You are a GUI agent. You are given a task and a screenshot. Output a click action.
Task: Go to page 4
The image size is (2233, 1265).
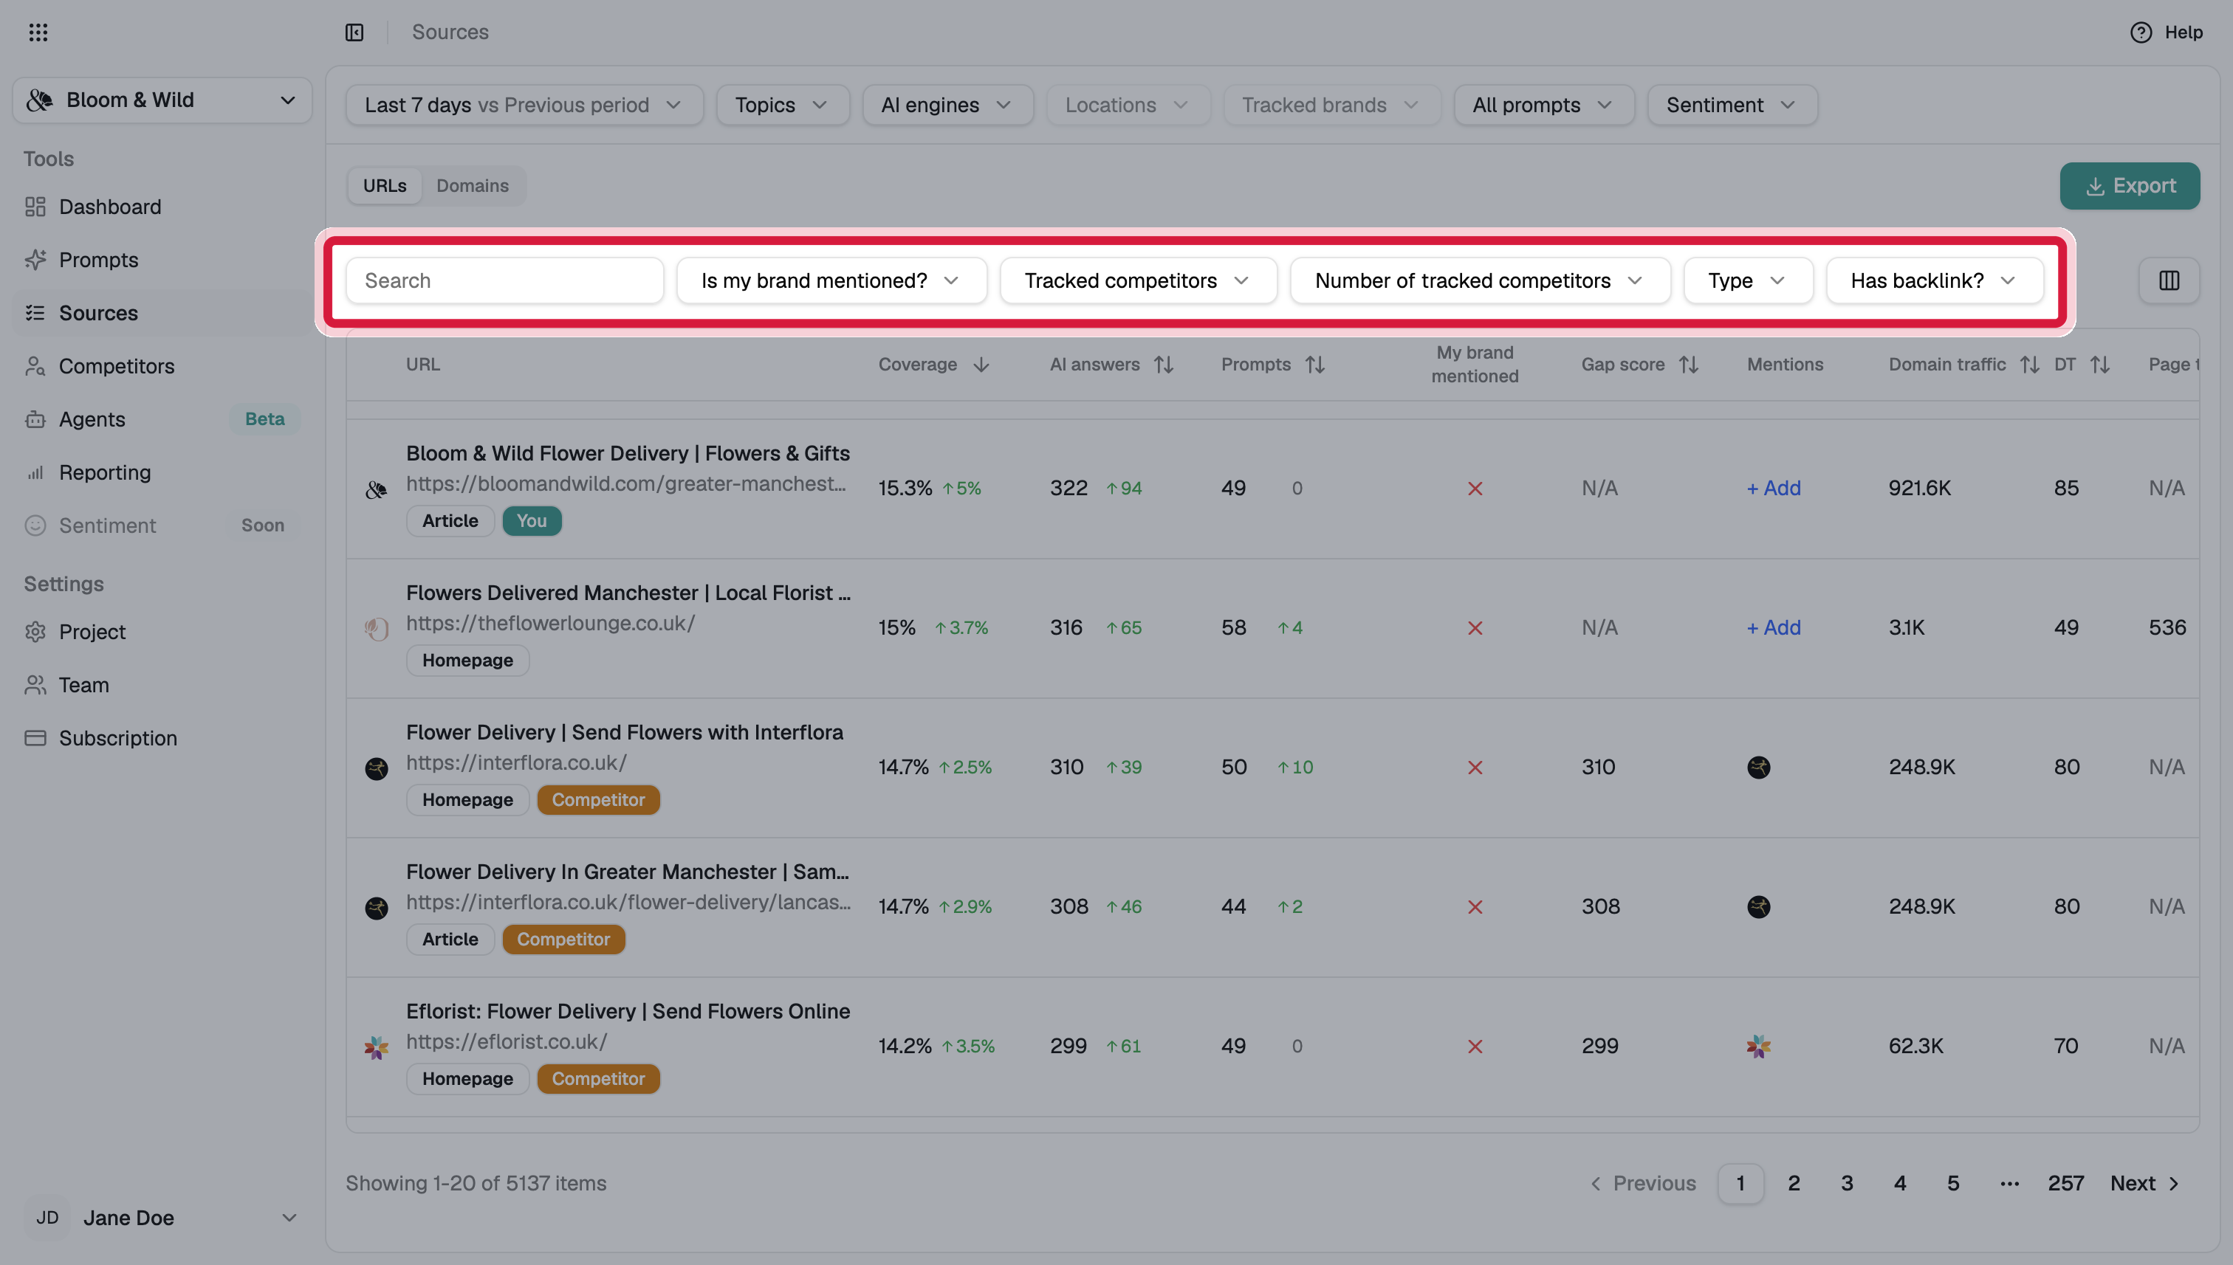point(1899,1183)
